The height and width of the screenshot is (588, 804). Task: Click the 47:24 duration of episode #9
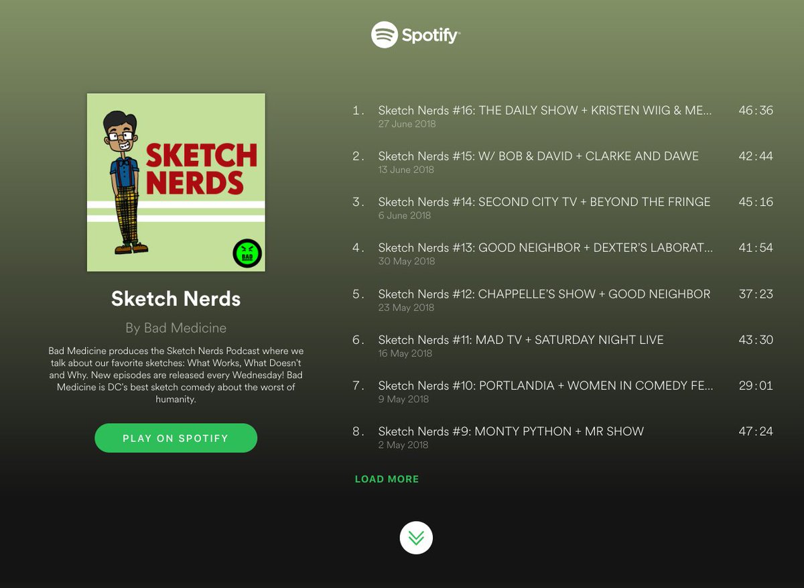tap(756, 431)
